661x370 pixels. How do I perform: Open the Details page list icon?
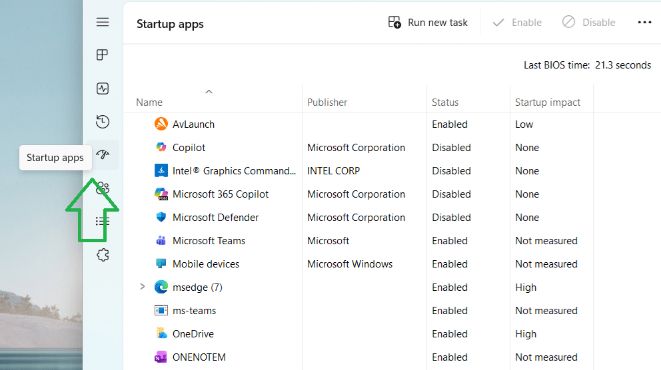(103, 222)
